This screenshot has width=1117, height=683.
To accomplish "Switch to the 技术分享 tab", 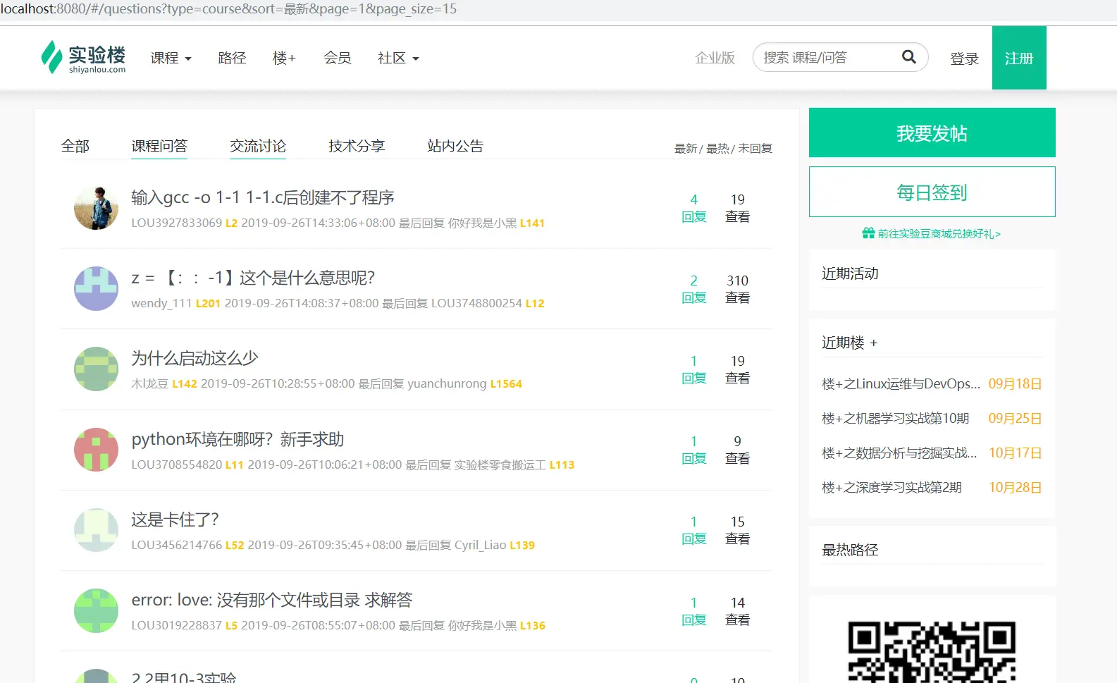I will coord(357,146).
